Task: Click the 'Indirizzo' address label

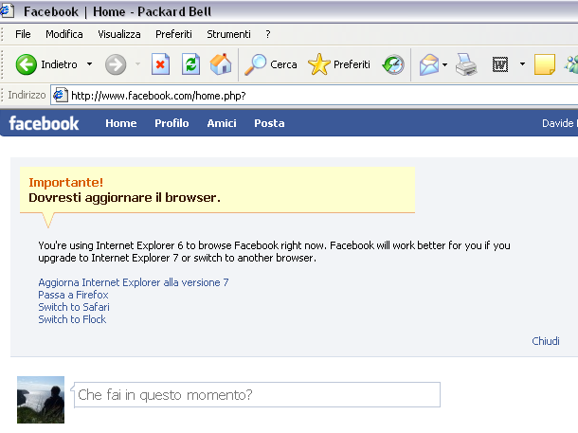Action: click(27, 95)
